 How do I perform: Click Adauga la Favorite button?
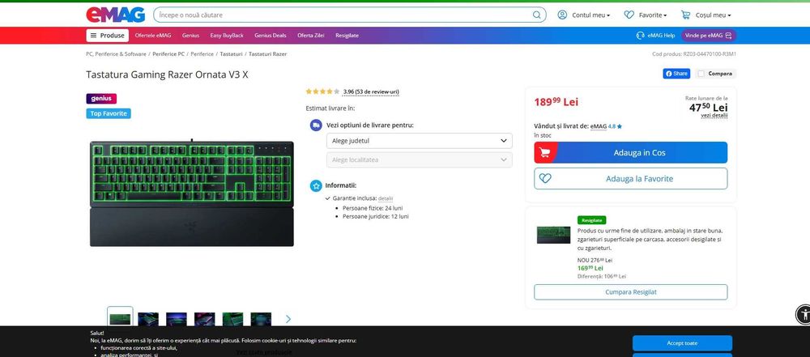pos(631,179)
